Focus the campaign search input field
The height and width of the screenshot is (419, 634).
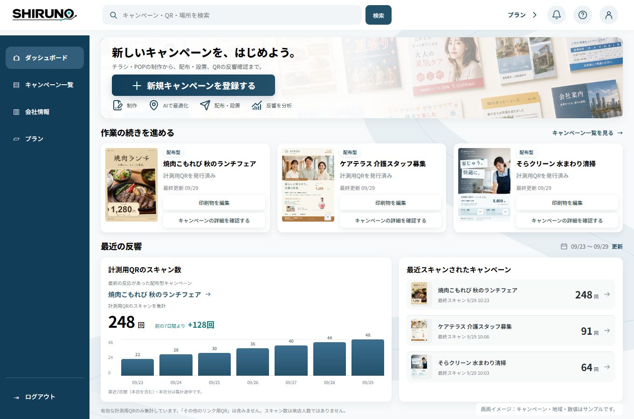[232, 15]
